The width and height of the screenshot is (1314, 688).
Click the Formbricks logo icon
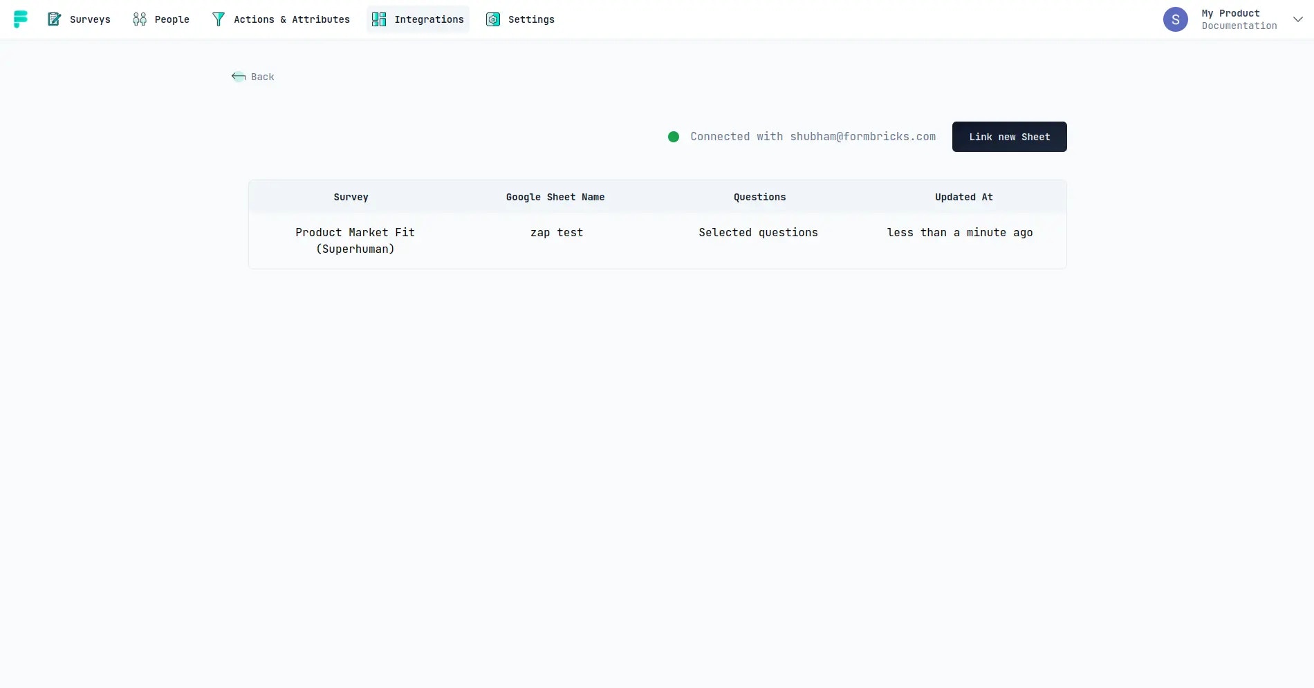click(21, 19)
